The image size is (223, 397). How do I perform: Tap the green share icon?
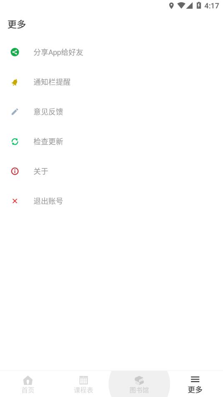coord(15,52)
